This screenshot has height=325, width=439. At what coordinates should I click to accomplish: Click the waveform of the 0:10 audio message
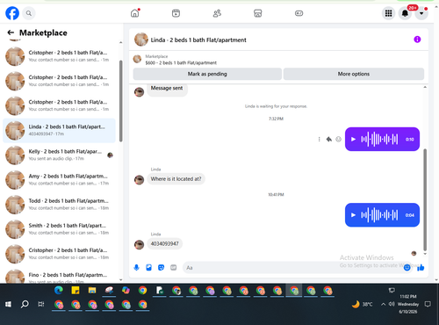379,139
